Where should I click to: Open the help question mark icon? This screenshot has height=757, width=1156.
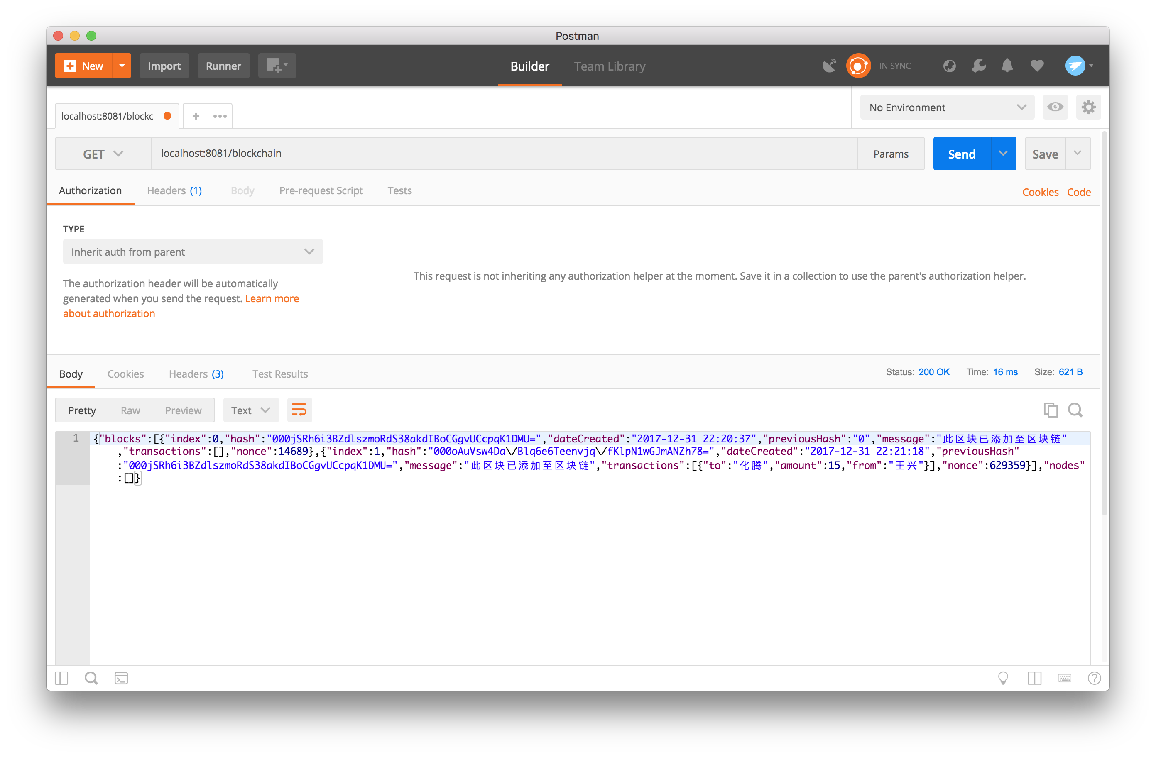click(1094, 678)
